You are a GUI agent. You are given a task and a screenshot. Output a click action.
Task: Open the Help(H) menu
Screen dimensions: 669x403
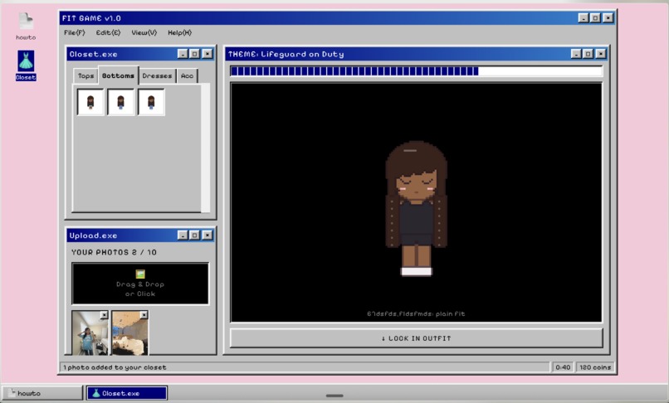(x=179, y=32)
